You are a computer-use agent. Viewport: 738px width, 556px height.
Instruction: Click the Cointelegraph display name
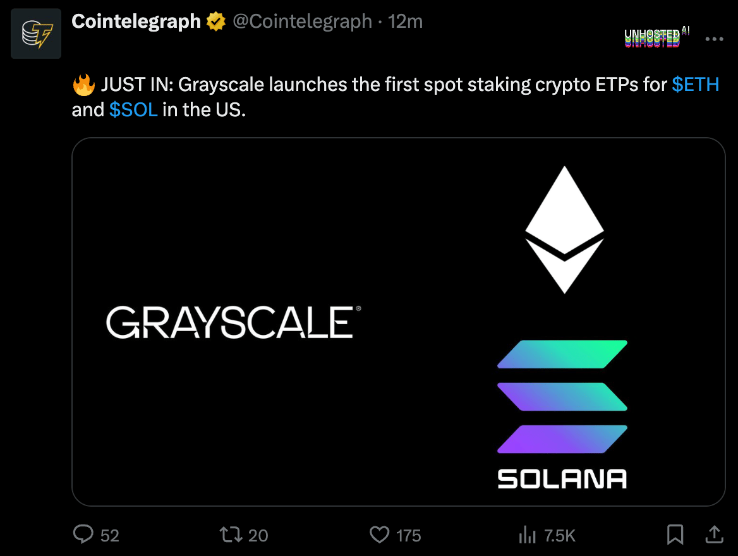(x=136, y=21)
